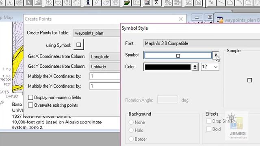260x146 pixels.
Task: Open the symbol size 12 dropdown
Action: click(210, 67)
